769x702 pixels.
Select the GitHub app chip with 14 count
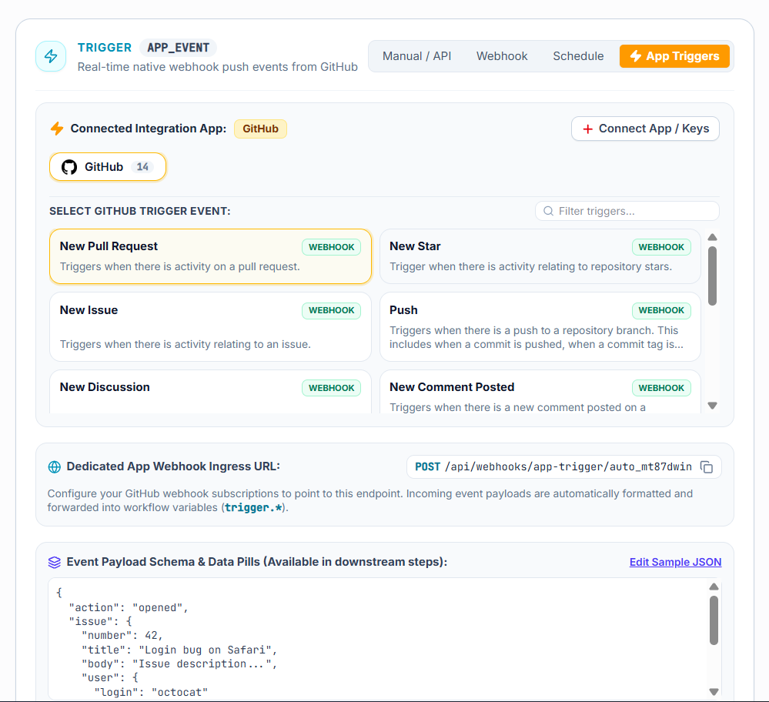(x=108, y=167)
